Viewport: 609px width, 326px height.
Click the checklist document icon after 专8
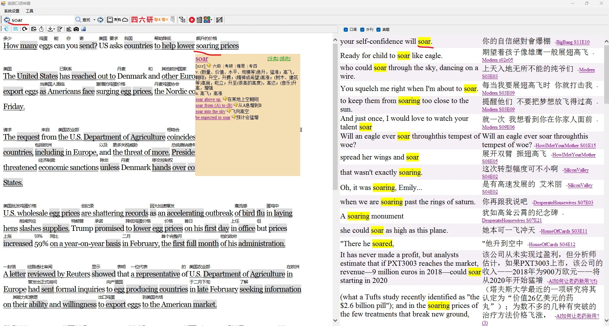(172, 20)
